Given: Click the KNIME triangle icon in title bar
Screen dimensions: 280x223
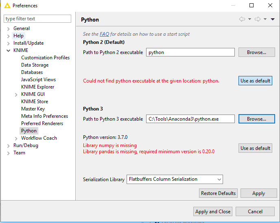Looking at the screenshot, I should [x=7, y=6].
